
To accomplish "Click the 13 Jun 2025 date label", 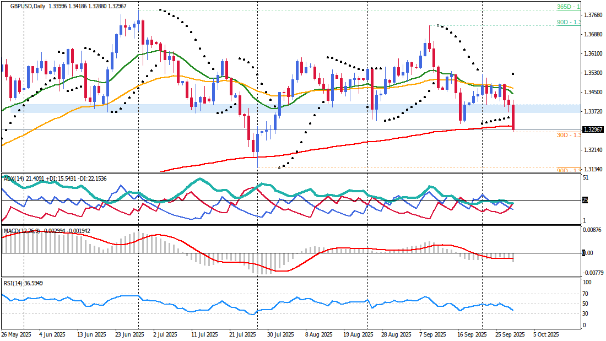I will coord(92,334).
